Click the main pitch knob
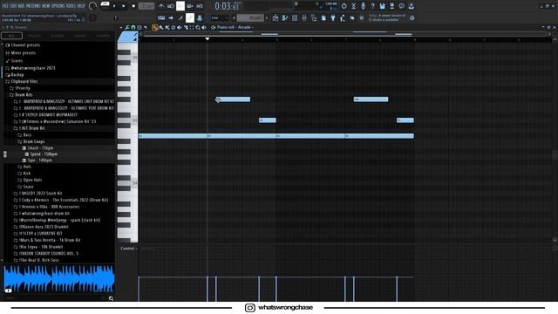The width and height of the screenshot is (558, 314). click(x=93, y=17)
